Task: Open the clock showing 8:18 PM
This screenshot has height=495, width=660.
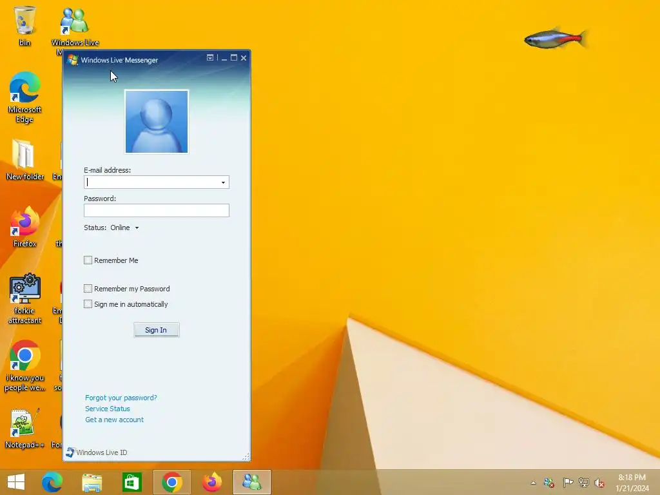Action: tap(632, 482)
